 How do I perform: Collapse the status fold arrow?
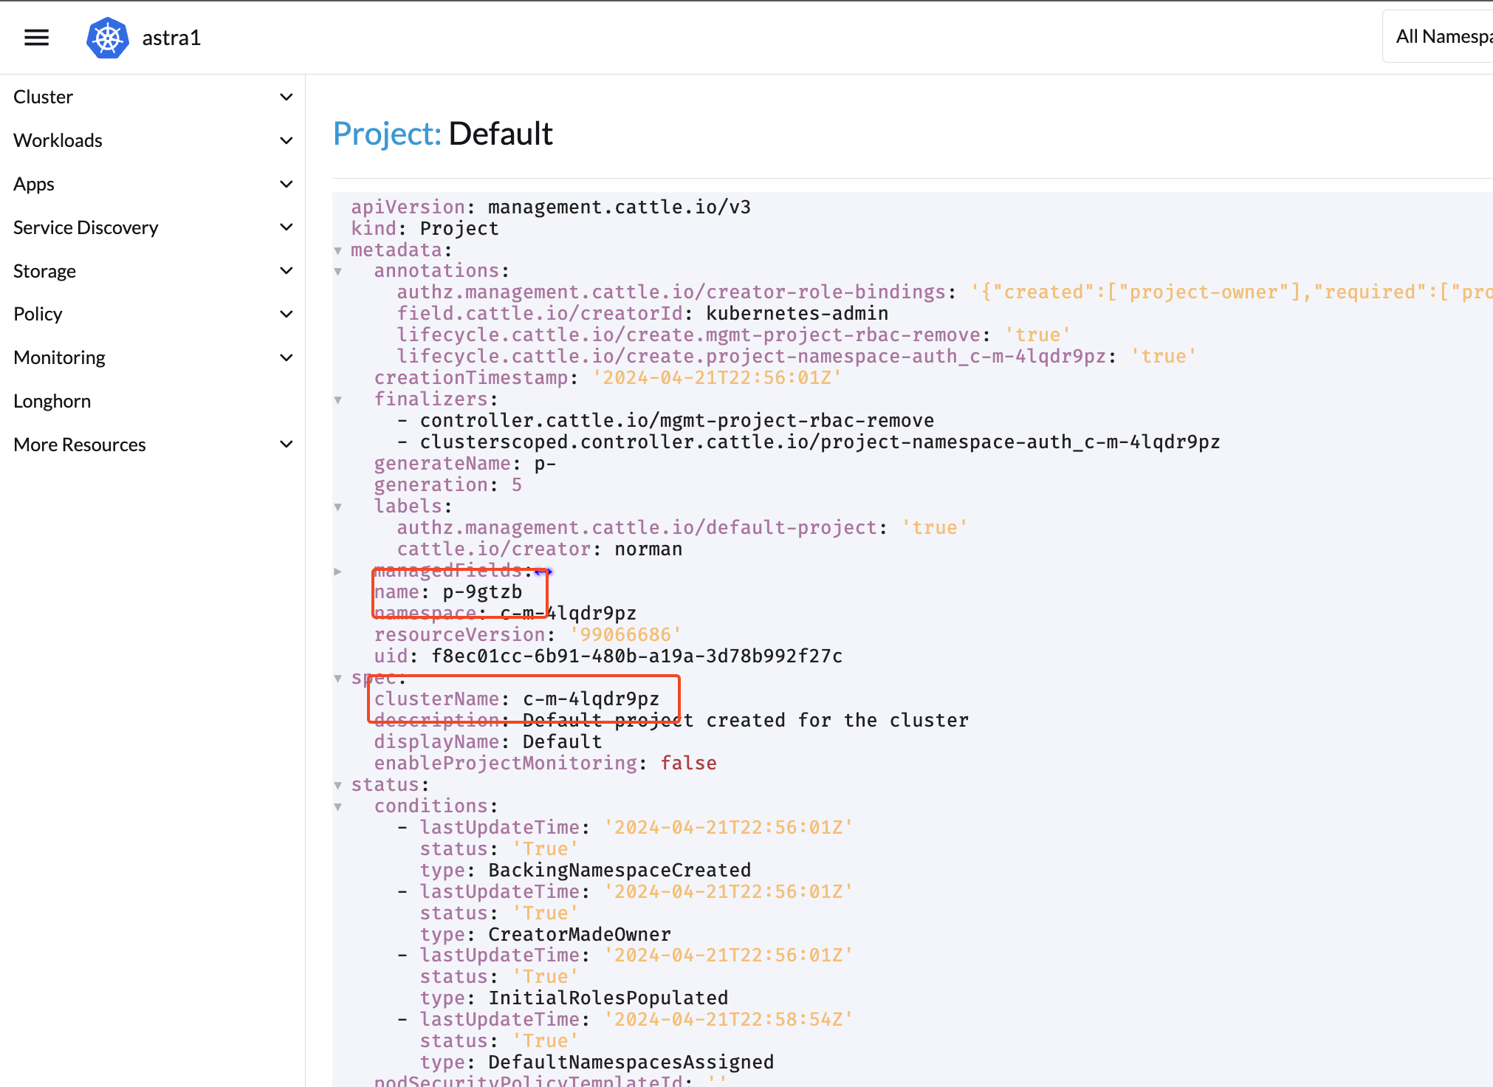coord(338,786)
